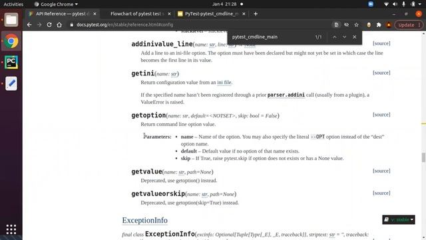Click the getvalueorskip method name
Screen dimensions: 426x240
(x=158, y=194)
